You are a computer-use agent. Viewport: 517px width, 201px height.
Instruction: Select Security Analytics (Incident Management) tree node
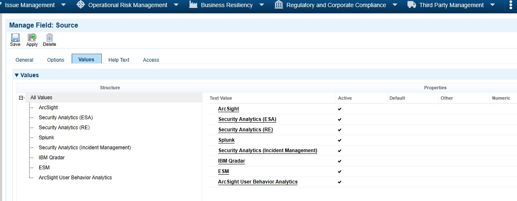click(85, 148)
